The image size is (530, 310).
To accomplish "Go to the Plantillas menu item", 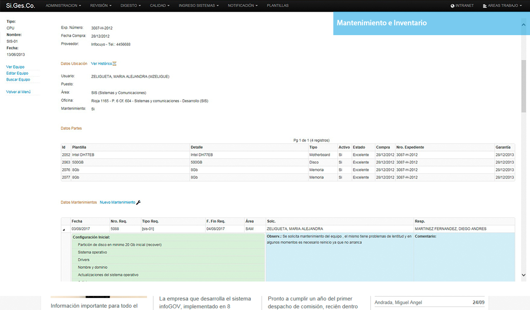I will click(278, 6).
